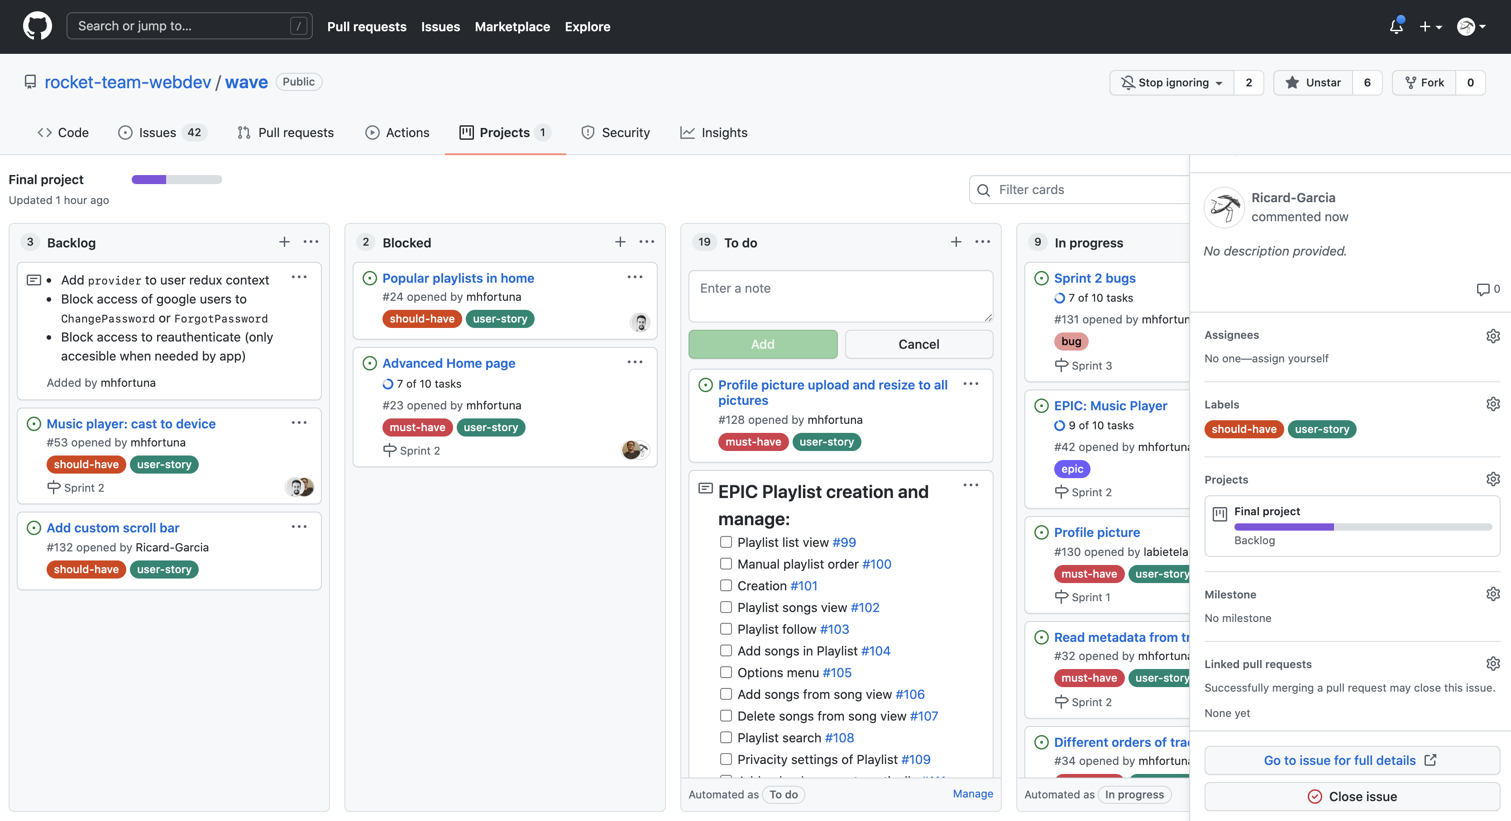Image resolution: width=1511 pixels, height=821 pixels.
Task: Open the plus create-new dropdown menu
Action: (1430, 26)
